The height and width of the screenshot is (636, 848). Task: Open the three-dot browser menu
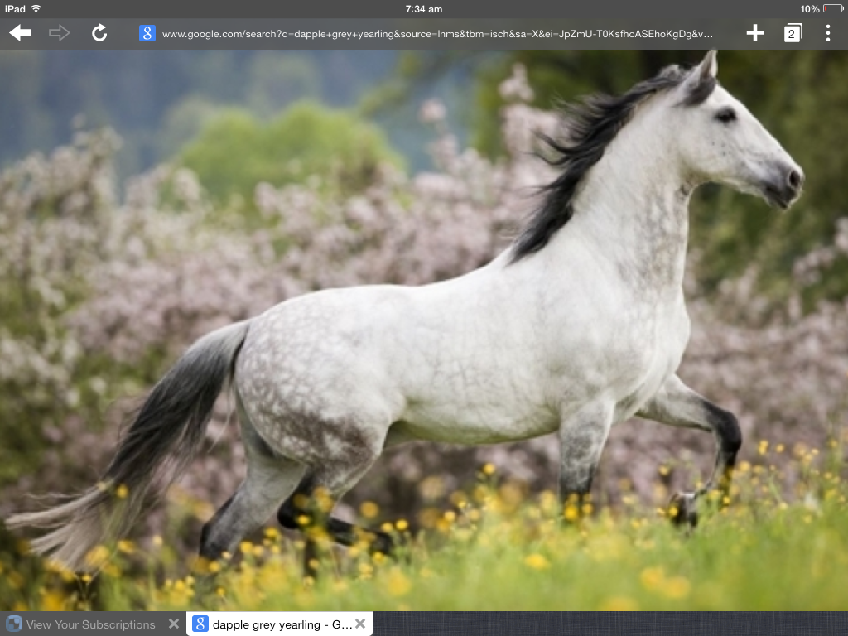click(827, 33)
